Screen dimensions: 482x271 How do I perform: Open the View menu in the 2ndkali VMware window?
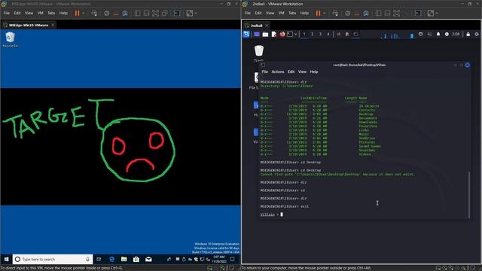click(270, 14)
